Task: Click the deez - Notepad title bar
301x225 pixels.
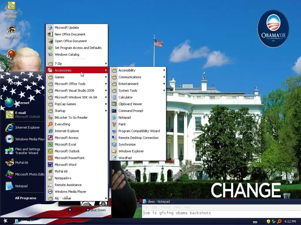Action: (222, 202)
